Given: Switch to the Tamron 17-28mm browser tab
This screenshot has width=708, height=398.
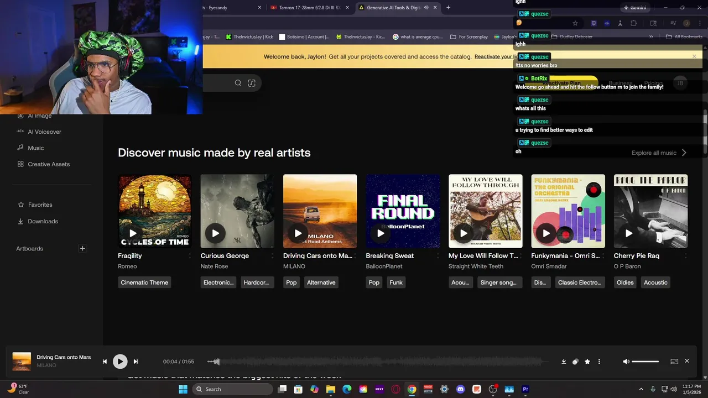Looking at the screenshot, I should 310,8.
